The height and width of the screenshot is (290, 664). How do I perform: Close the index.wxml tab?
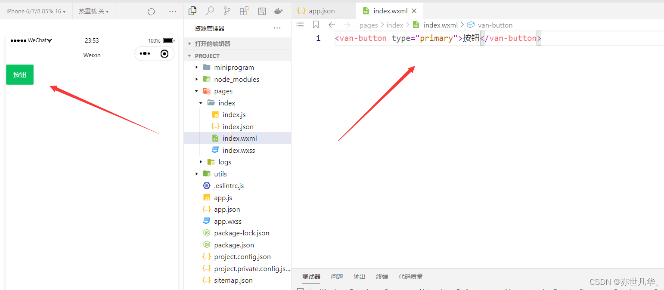pos(414,11)
